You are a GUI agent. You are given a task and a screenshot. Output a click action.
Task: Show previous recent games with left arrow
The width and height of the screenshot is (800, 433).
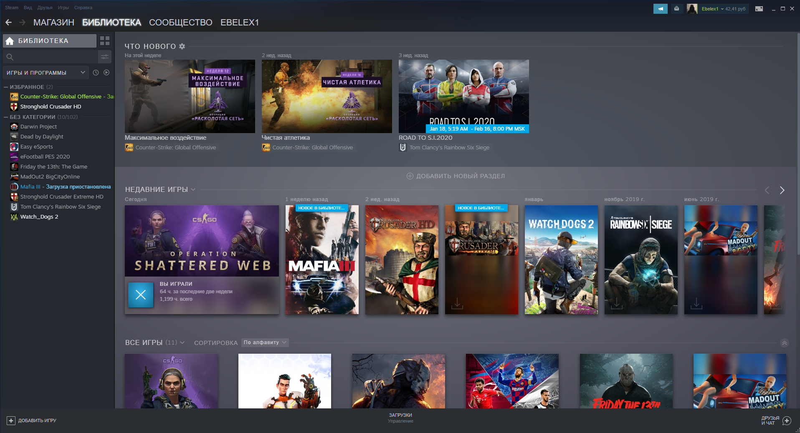pyautogui.click(x=767, y=190)
